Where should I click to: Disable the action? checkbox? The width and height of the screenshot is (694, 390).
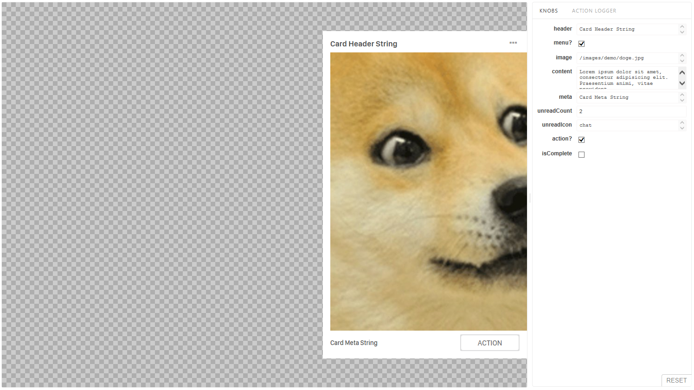(x=581, y=140)
